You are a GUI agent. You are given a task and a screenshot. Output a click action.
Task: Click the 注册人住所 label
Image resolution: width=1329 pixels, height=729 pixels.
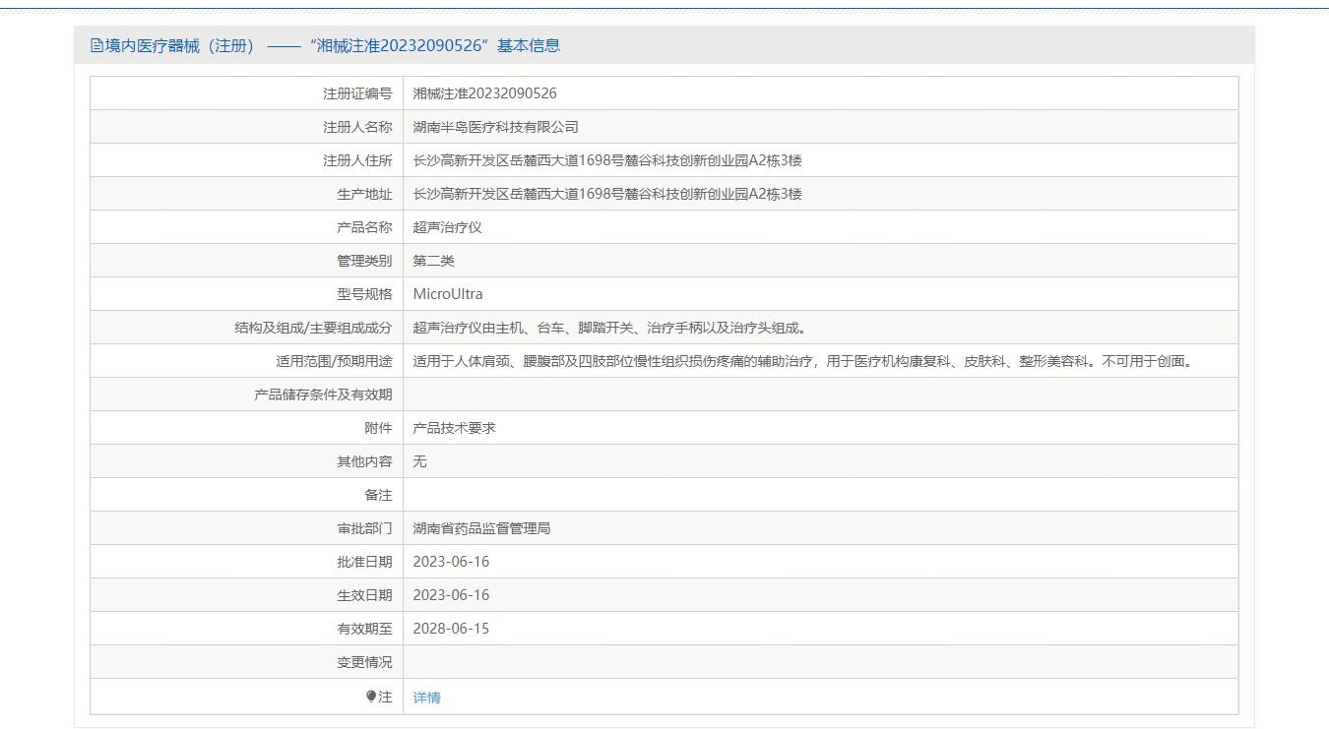pyautogui.click(x=357, y=160)
